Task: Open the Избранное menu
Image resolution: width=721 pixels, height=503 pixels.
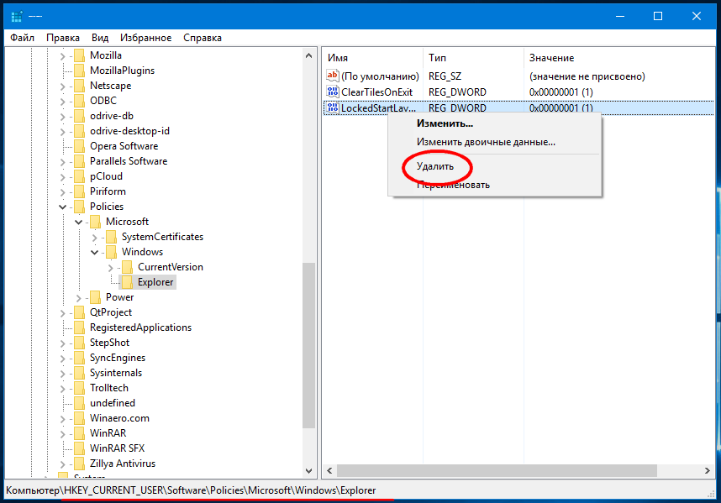Action: point(145,38)
